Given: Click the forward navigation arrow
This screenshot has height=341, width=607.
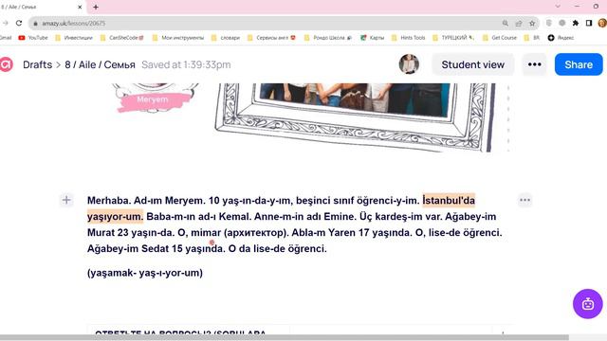Looking at the screenshot, I should pyautogui.click(x=5, y=23).
